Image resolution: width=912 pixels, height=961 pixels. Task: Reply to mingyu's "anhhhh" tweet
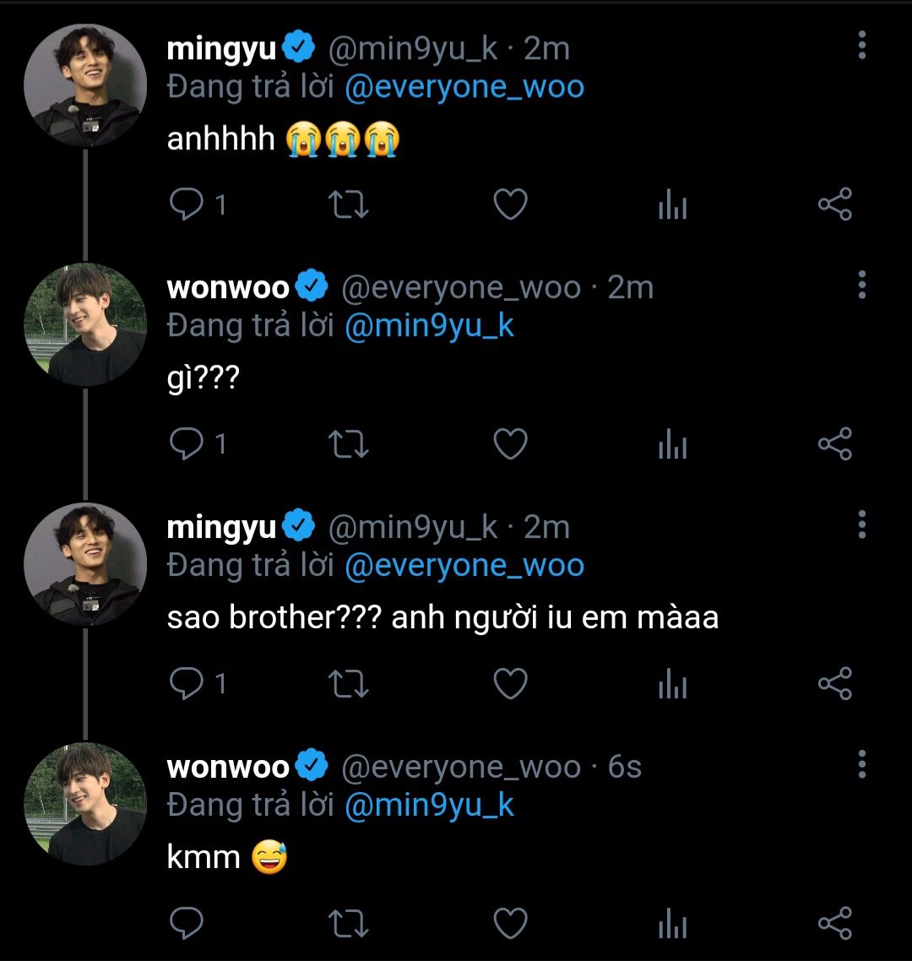coord(187,204)
